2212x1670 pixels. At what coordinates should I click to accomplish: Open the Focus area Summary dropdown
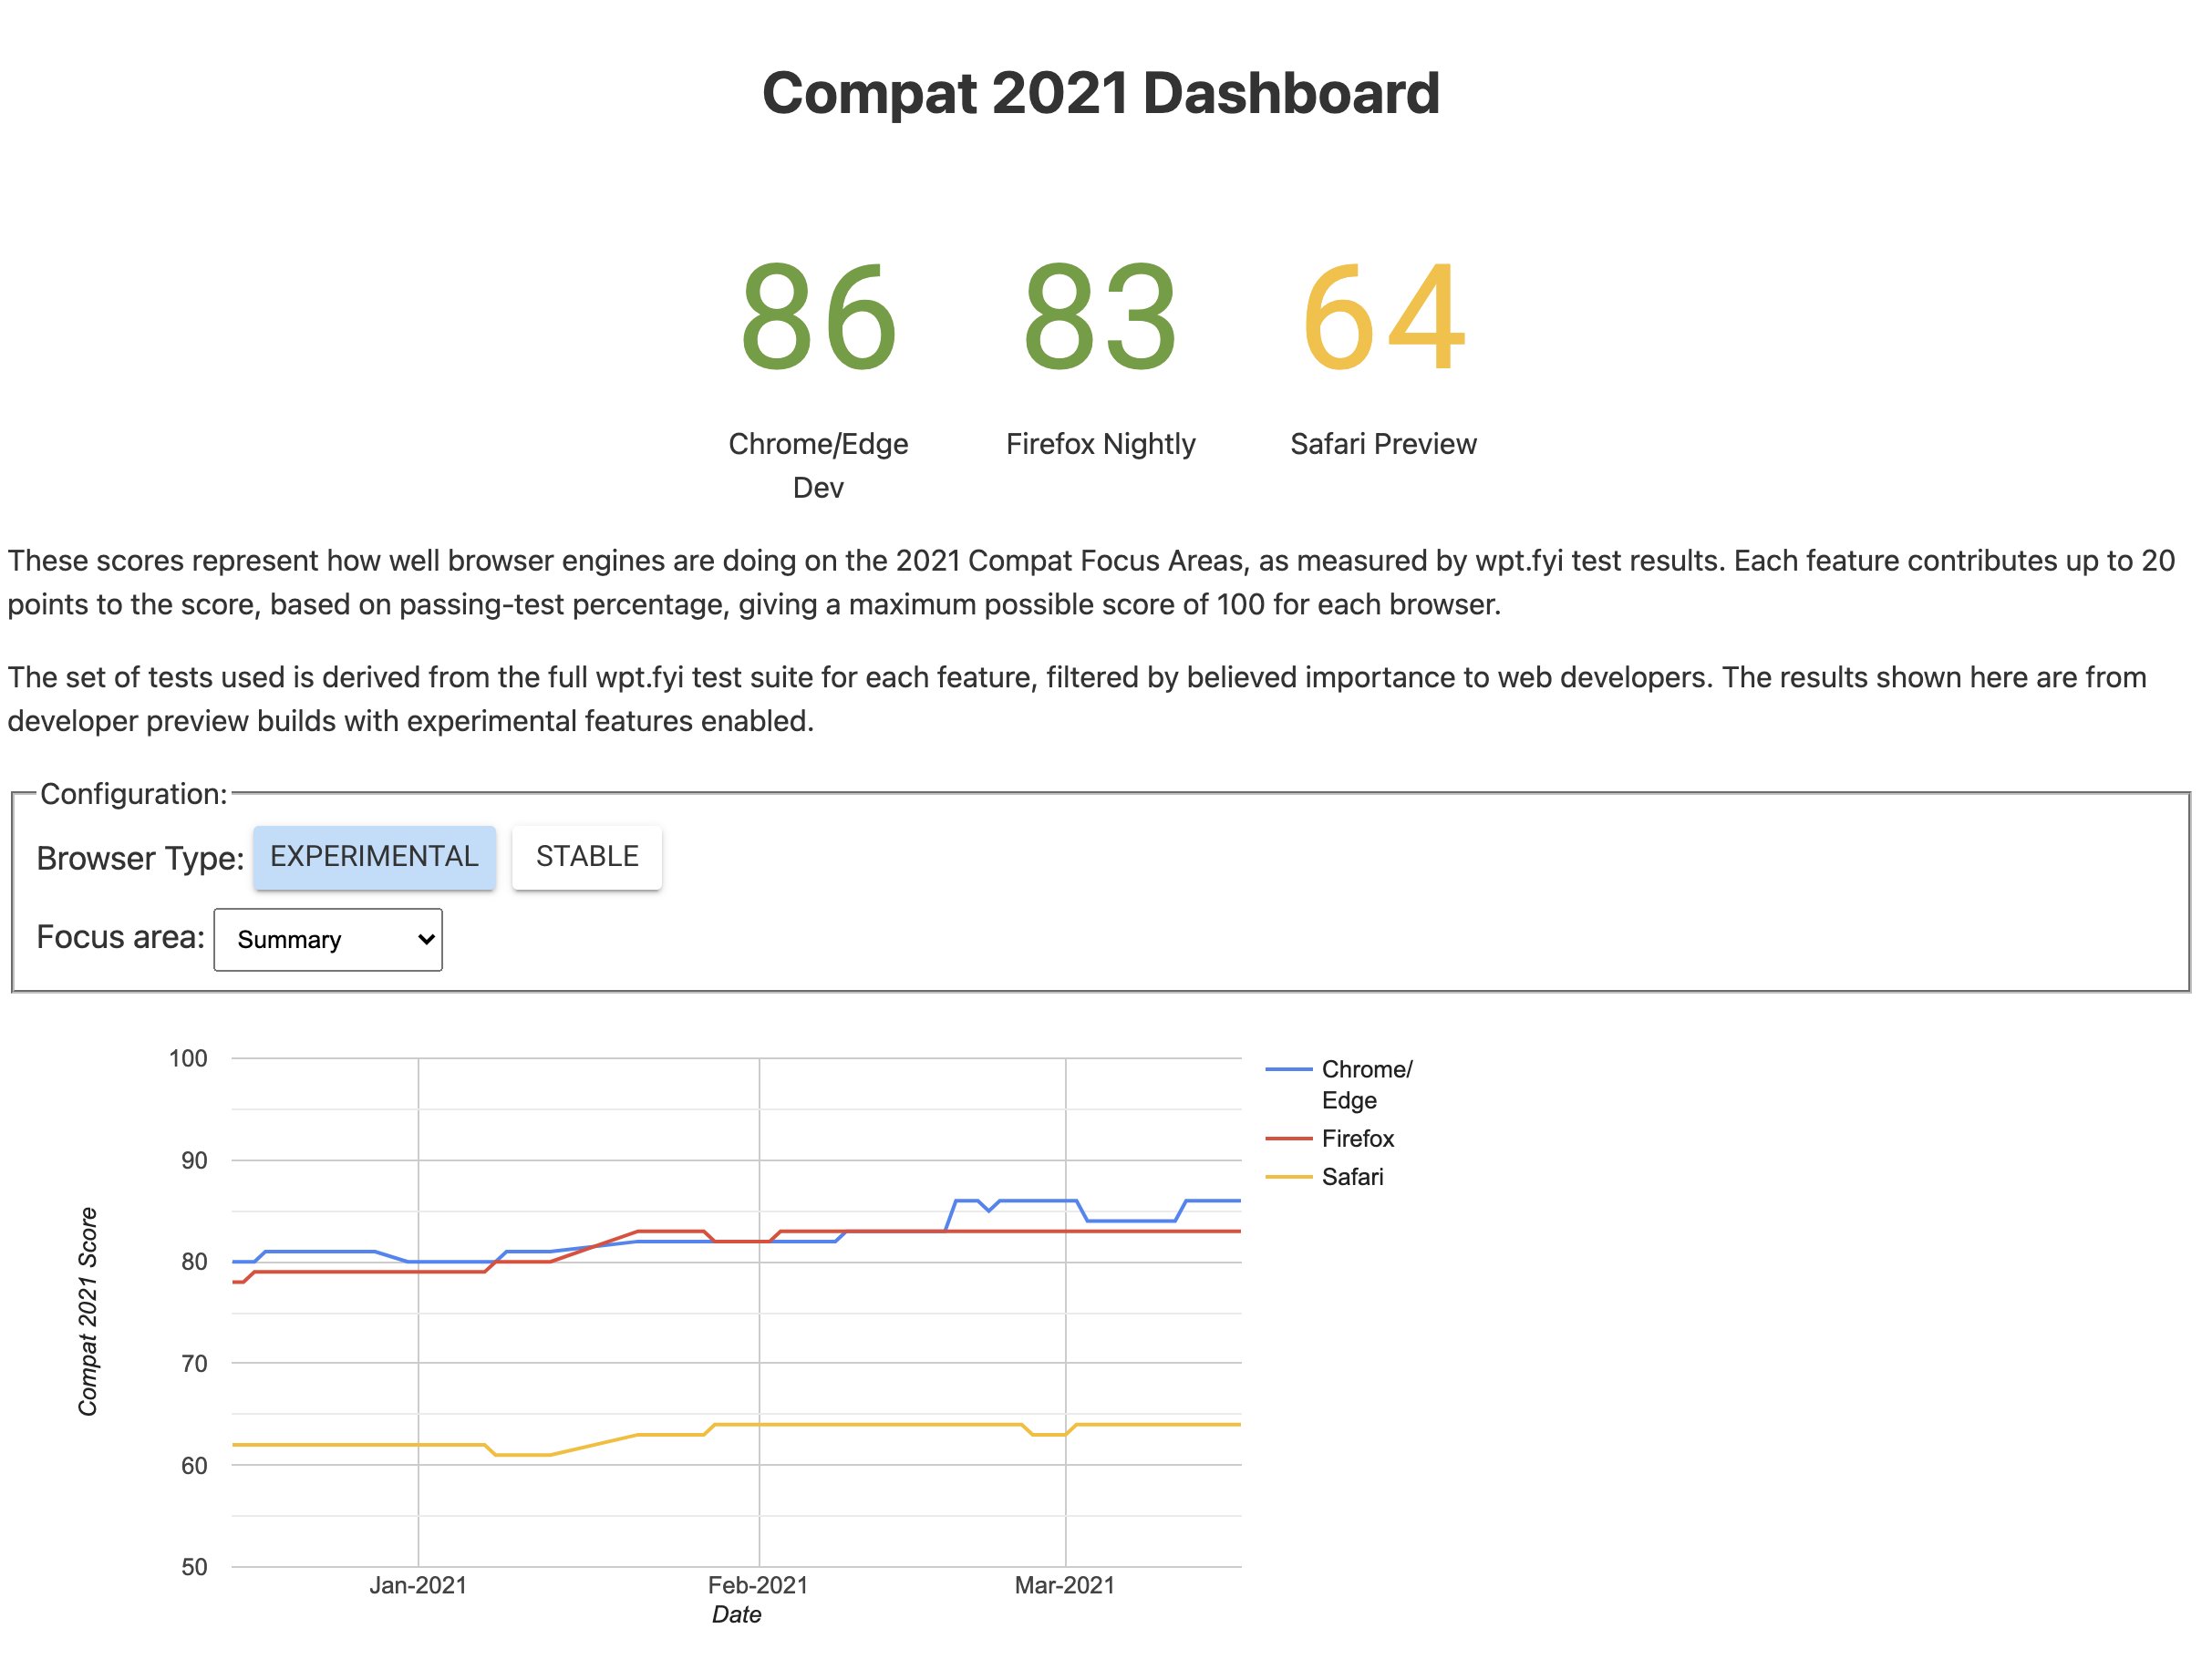(328, 939)
